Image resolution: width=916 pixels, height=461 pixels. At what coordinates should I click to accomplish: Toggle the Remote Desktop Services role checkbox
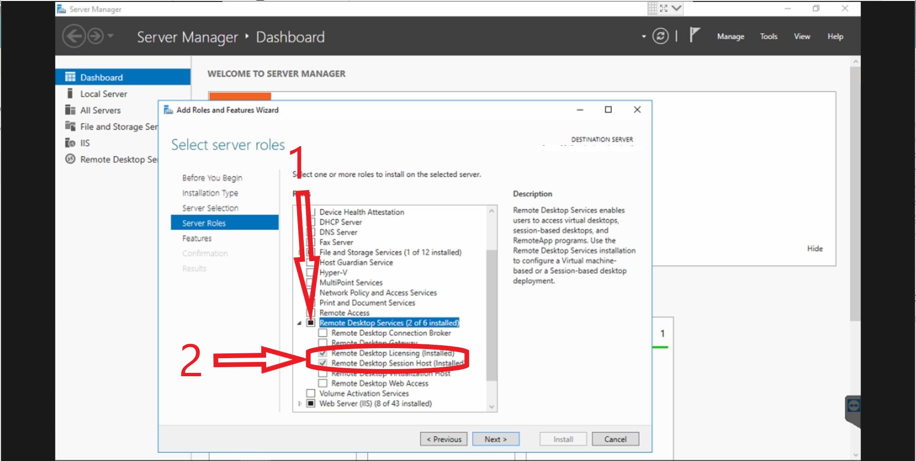click(x=310, y=323)
